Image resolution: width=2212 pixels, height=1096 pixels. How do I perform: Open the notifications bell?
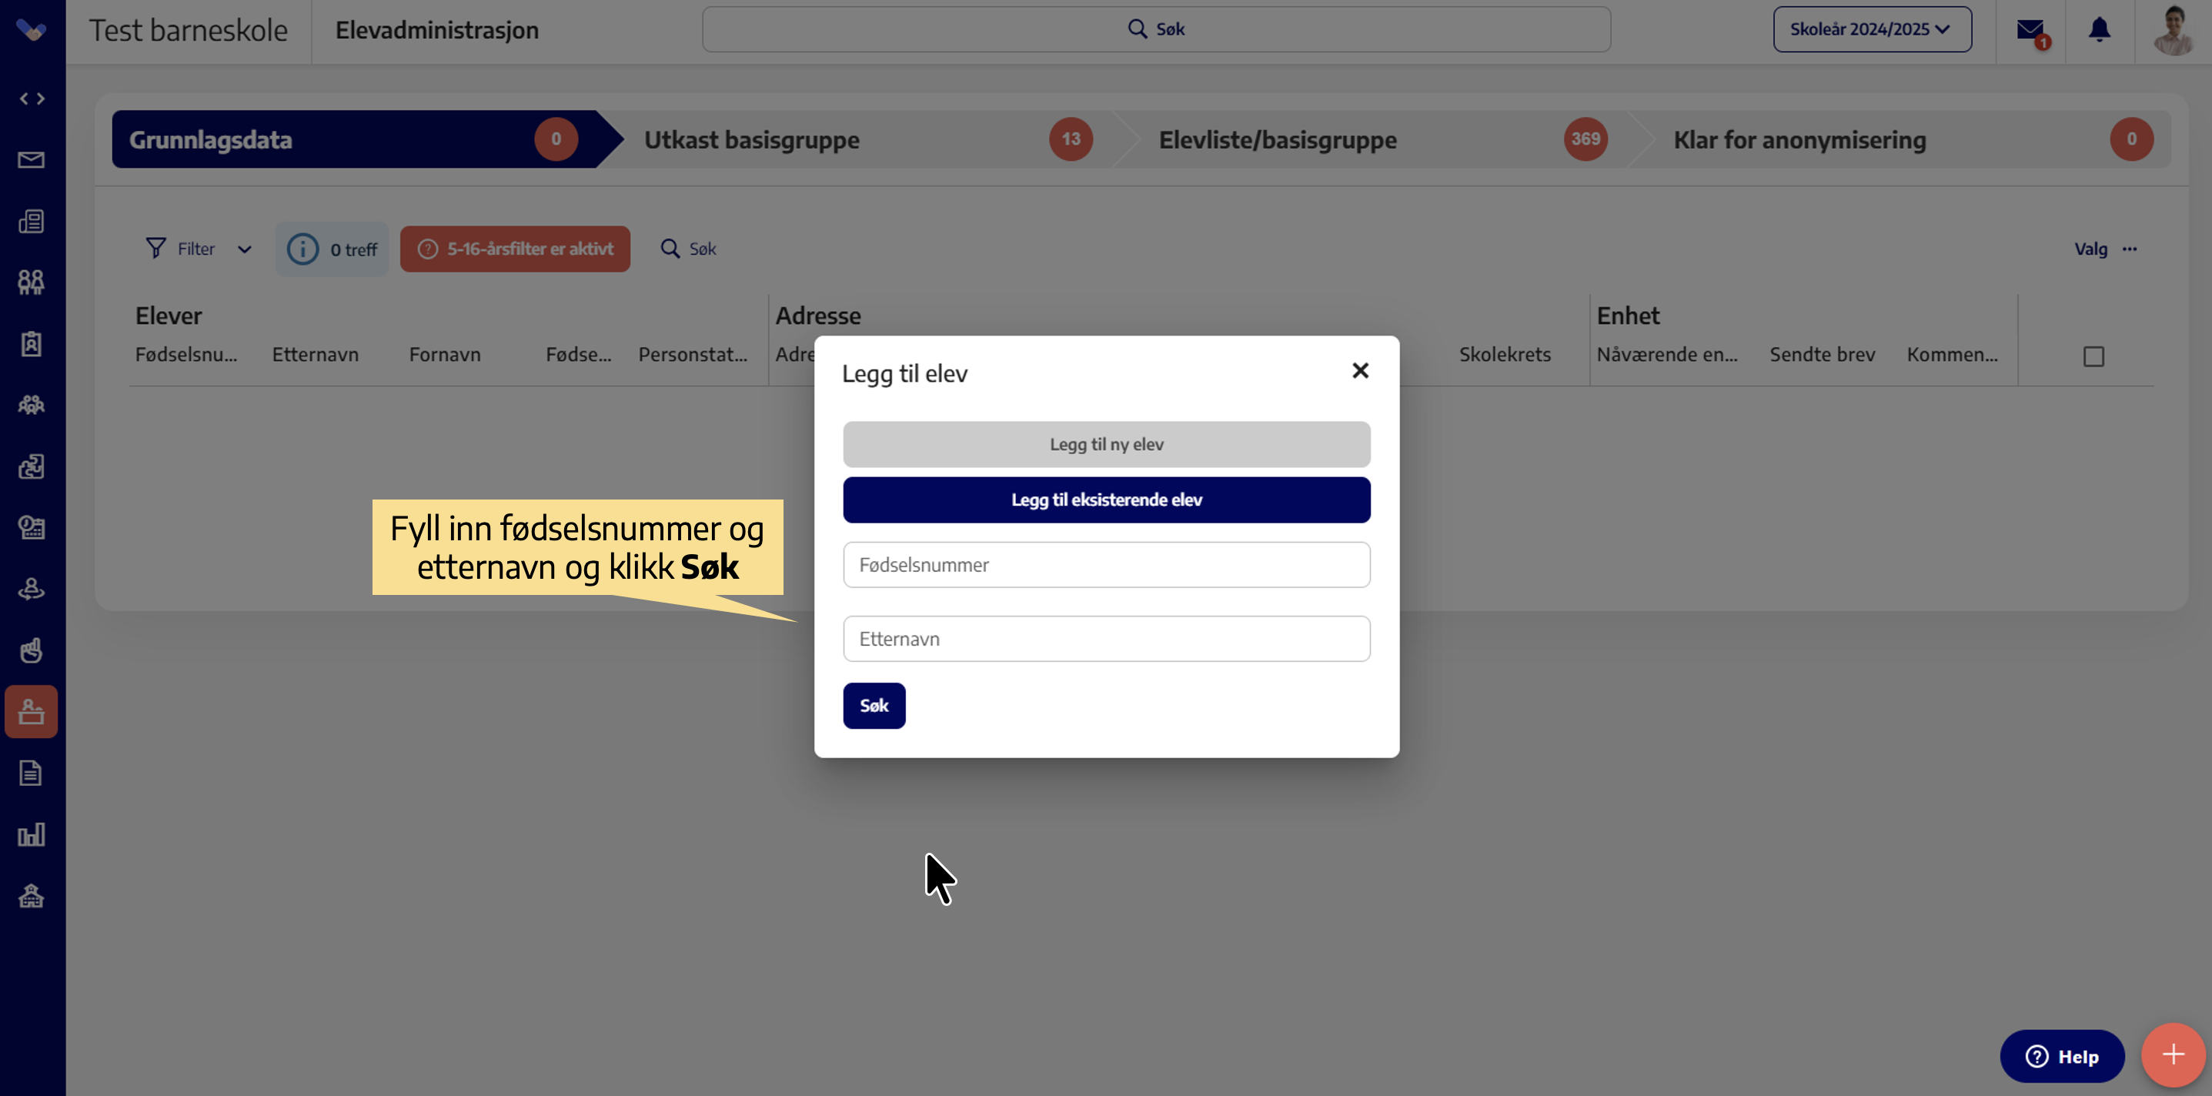2100,30
